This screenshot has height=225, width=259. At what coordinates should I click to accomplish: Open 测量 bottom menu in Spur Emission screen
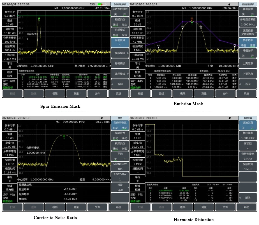[76, 93]
